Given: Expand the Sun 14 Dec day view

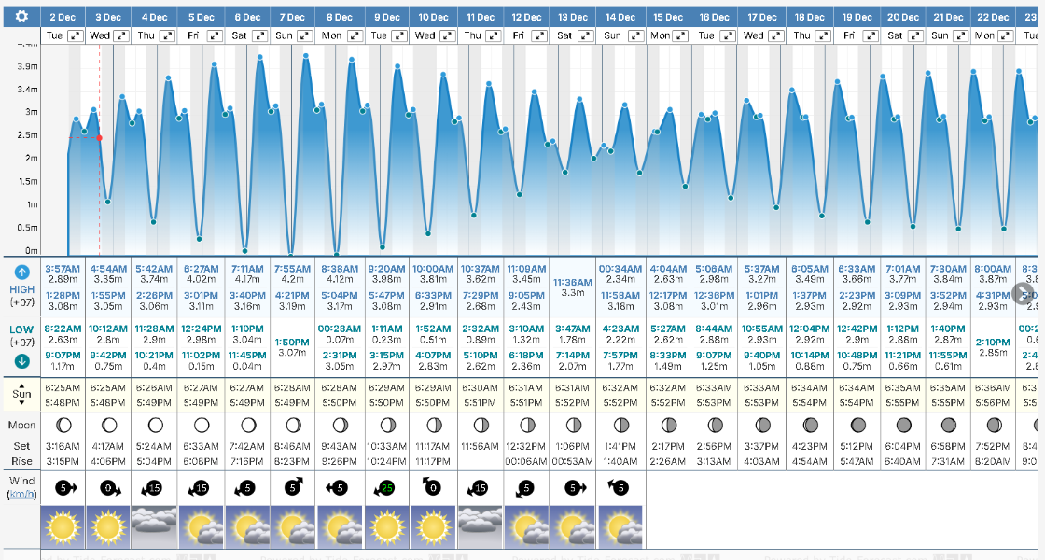Looking at the screenshot, I should click(x=635, y=35).
